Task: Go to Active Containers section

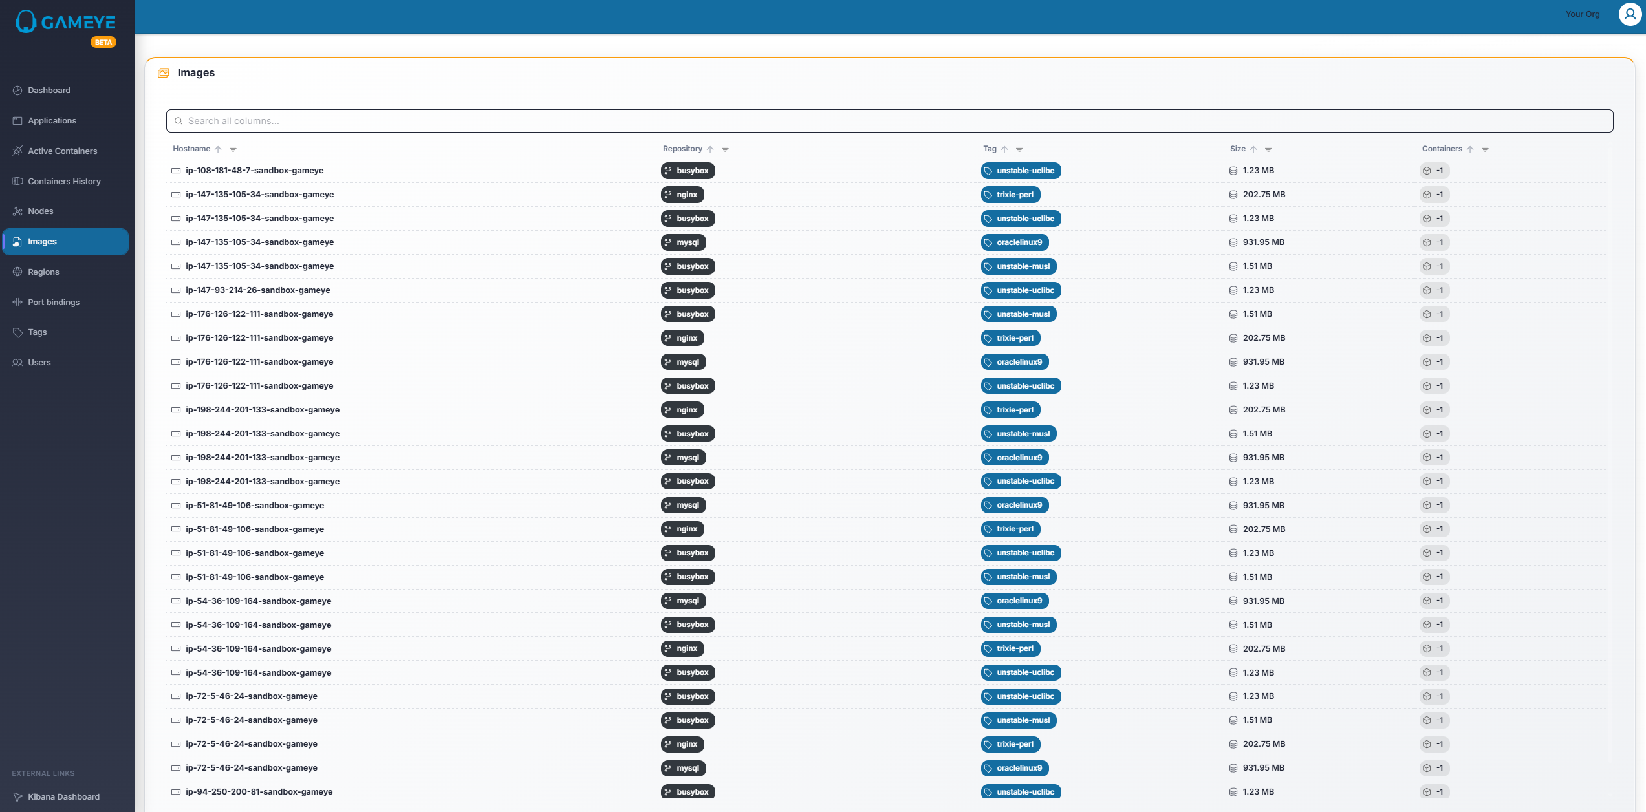Action: coord(62,151)
